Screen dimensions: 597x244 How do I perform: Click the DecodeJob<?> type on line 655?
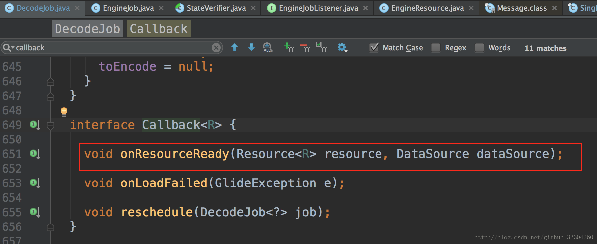244,212
